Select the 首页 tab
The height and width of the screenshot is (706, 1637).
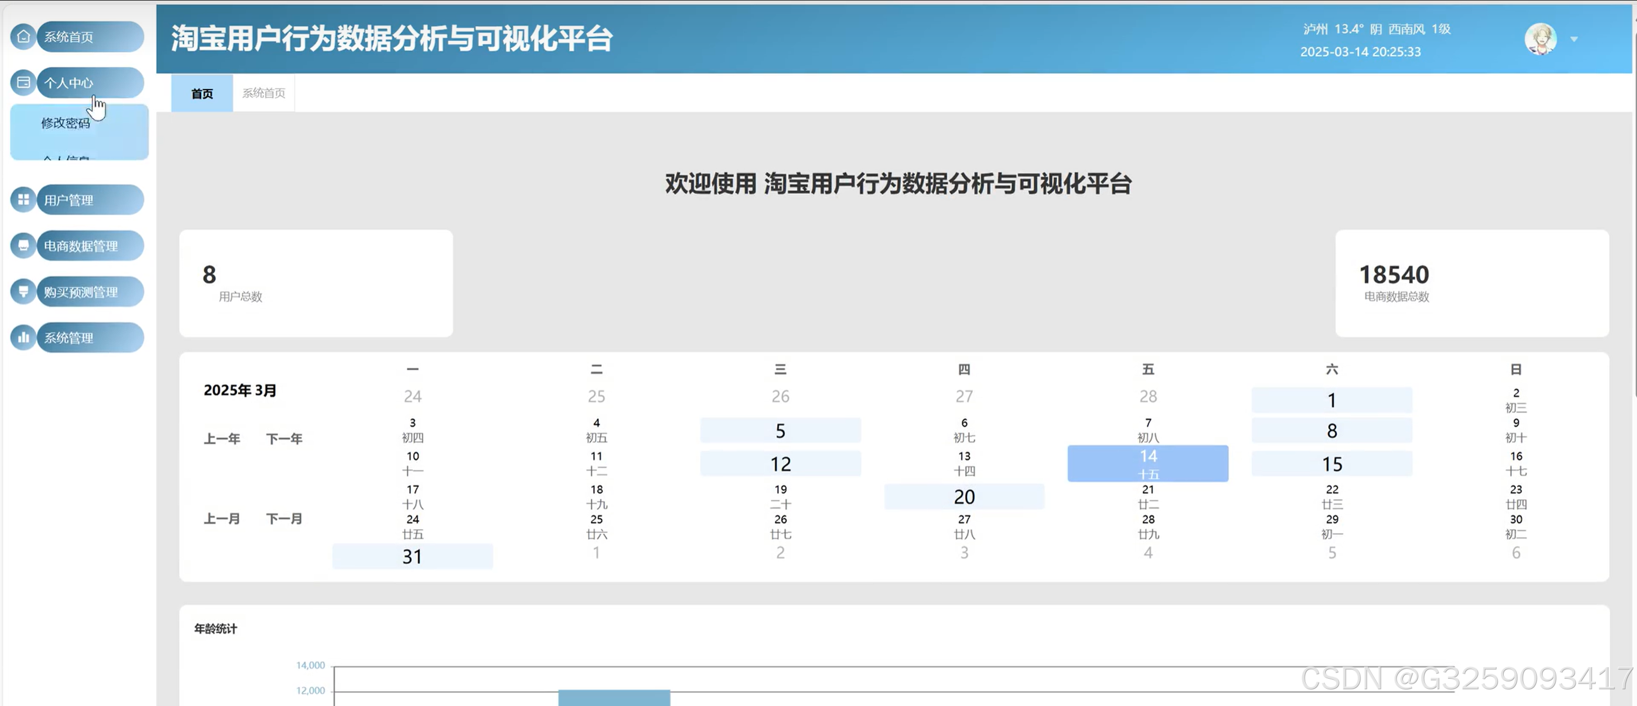point(202,93)
